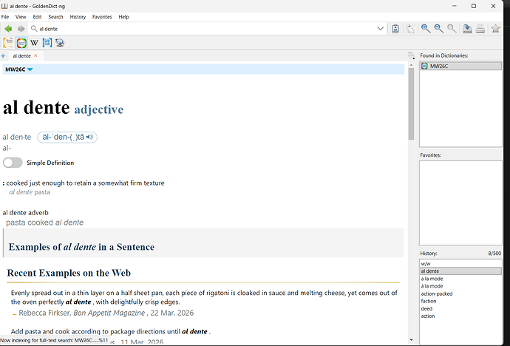Click the search input field containing al dente
The image size is (510, 346).
(x=206, y=29)
